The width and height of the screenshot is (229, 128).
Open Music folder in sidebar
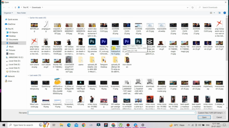tap(10, 47)
